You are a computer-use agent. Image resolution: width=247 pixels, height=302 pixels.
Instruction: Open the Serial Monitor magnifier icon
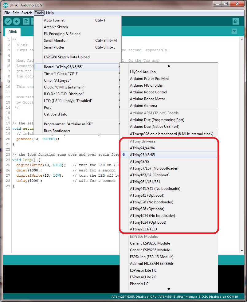236,22
